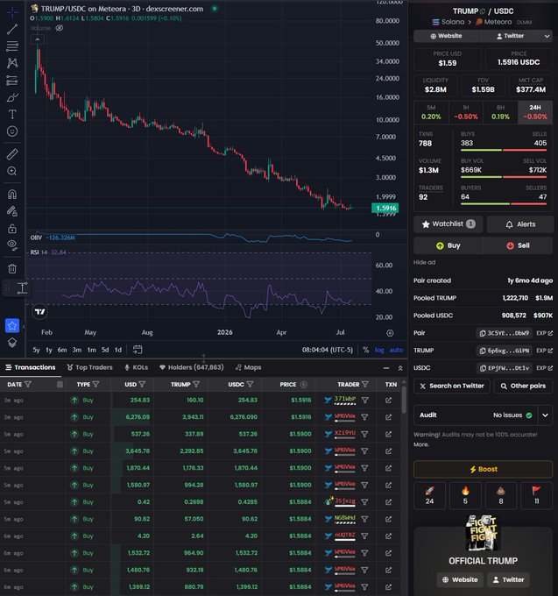Filter transactions by USD amount
This screenshot has width=558, height=596.
[x=142, y=384]
